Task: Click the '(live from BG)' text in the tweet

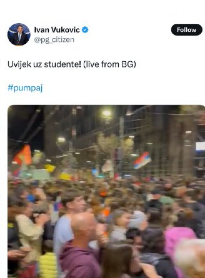Action: click(109, 64)
